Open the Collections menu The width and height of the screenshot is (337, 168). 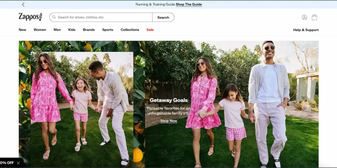click(x=130, y=30)
